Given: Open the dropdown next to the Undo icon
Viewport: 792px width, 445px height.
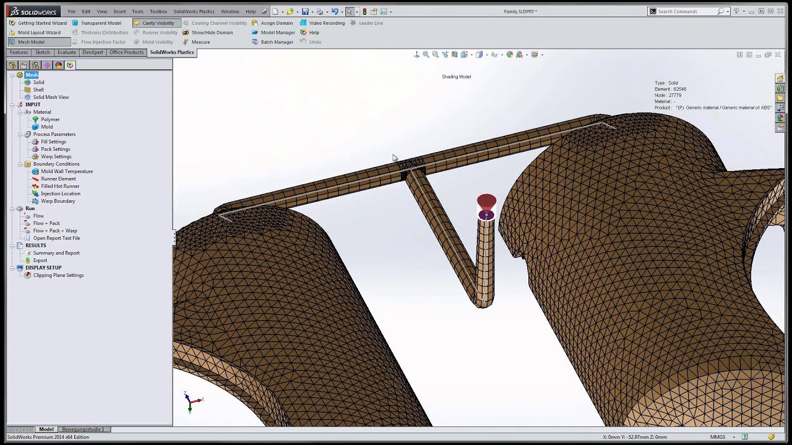Looking at the screenshot, I should pos(341,11).
